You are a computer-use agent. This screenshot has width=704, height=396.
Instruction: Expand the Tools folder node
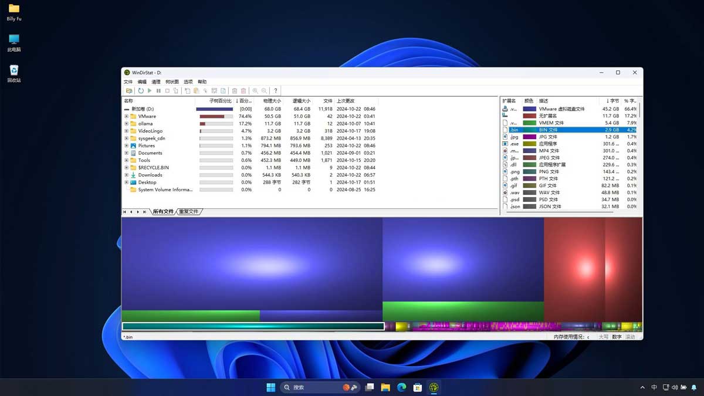pos(126,160)
